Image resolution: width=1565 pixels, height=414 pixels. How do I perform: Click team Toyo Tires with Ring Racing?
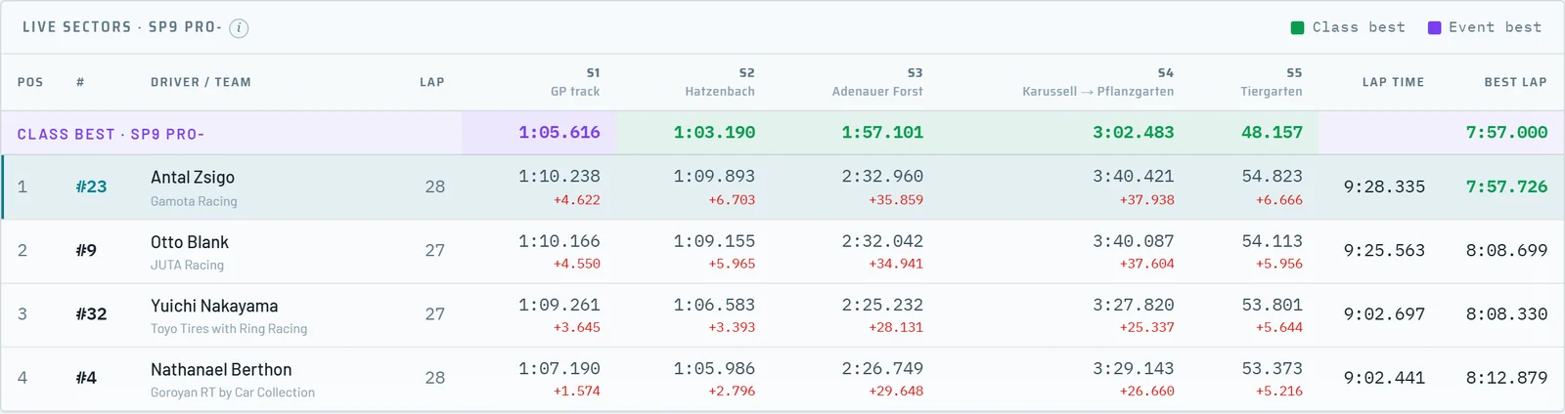229,329
